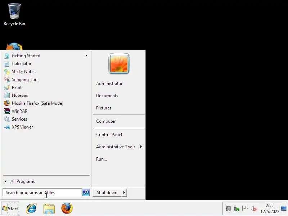Click the Notepad icon

click(6, 95)
